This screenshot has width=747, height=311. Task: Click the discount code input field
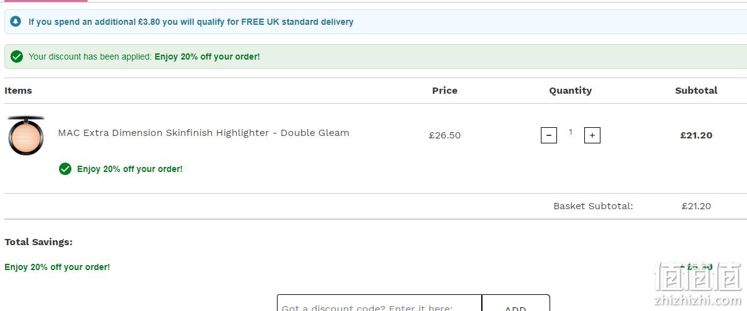(379, 303)
